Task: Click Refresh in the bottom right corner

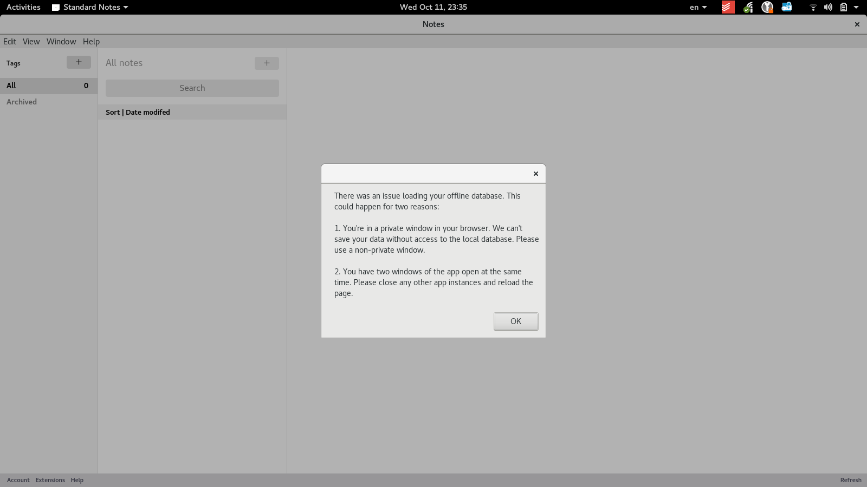Action: pos(850,479)
